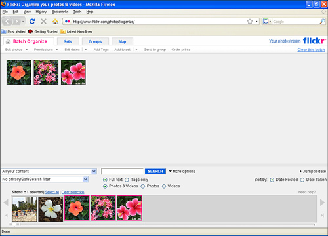This screenshot has width=328, height=236.
Task: Open the Home page icon
Action: pyautogui.click(x=55, y=22)
